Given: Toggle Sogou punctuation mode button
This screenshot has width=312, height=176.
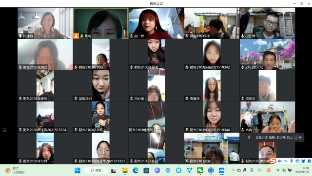Looking at the screenshot, I should click(286, 161).
